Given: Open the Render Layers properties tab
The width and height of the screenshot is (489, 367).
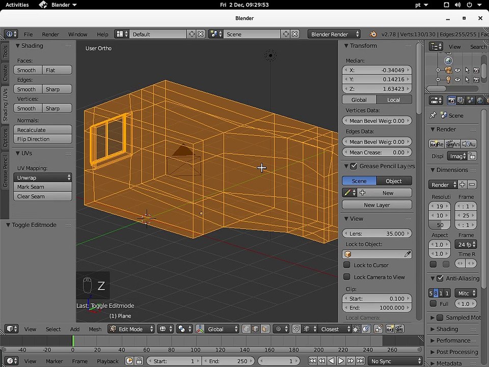Looking at the screenshot, I should tap(460, 100).
